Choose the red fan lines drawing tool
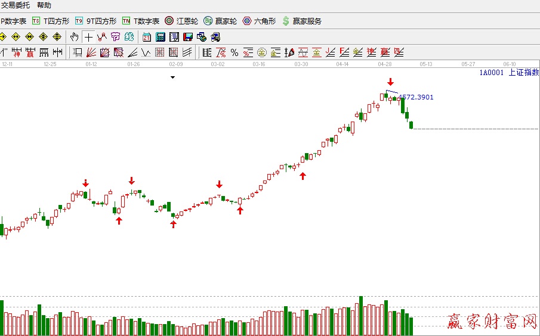 91,52
